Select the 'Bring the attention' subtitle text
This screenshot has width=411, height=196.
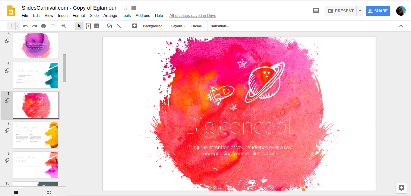239,150
